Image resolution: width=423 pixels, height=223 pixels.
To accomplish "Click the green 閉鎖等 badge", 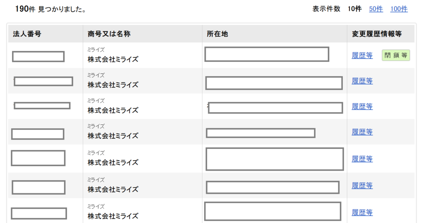I will [x=396, y=55].
